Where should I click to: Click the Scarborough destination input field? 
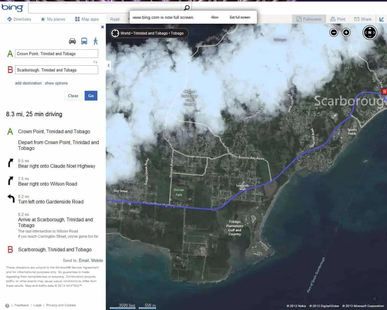coord(57,70)
